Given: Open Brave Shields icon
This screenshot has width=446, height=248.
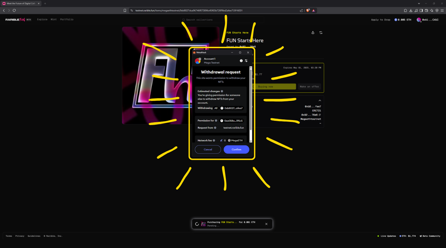Looking at the screenshot, I should click(308, 10).
